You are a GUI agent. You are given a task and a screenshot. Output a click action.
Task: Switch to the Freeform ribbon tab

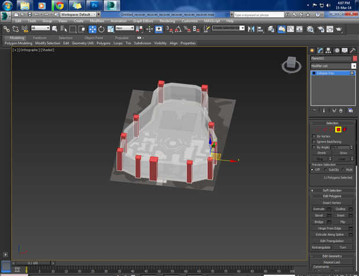tap(40, 38)
